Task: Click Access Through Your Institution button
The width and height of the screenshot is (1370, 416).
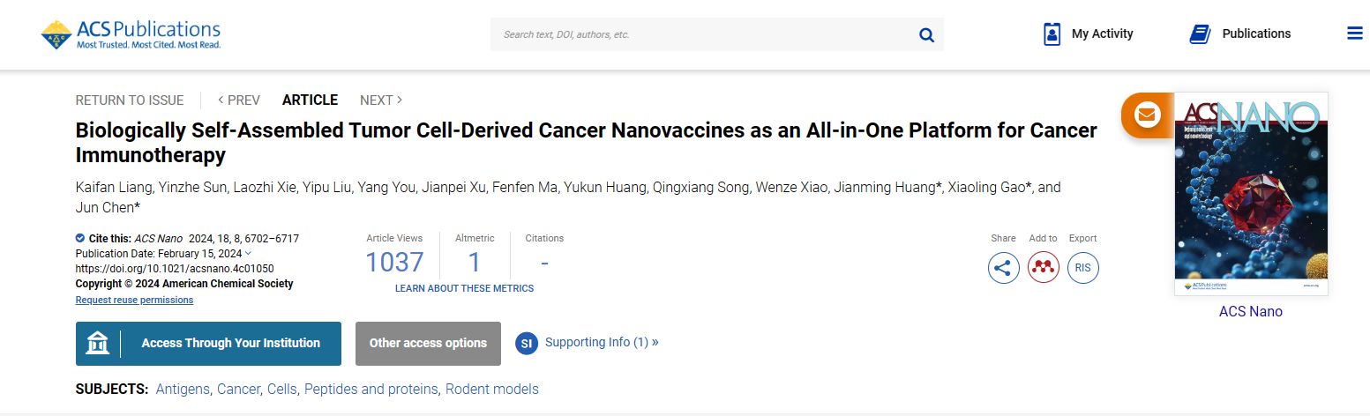Action: 208,344
